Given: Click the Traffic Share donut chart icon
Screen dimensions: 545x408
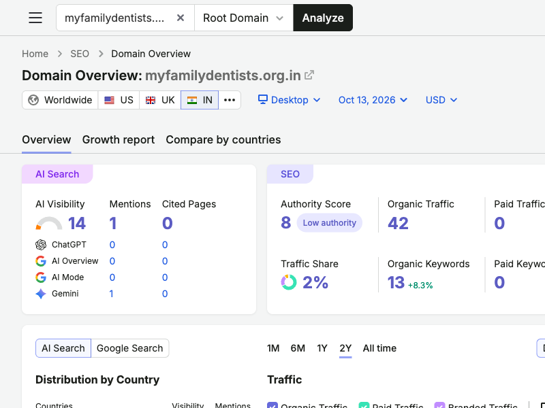Looking at the screenshot, I should (289, 282).
